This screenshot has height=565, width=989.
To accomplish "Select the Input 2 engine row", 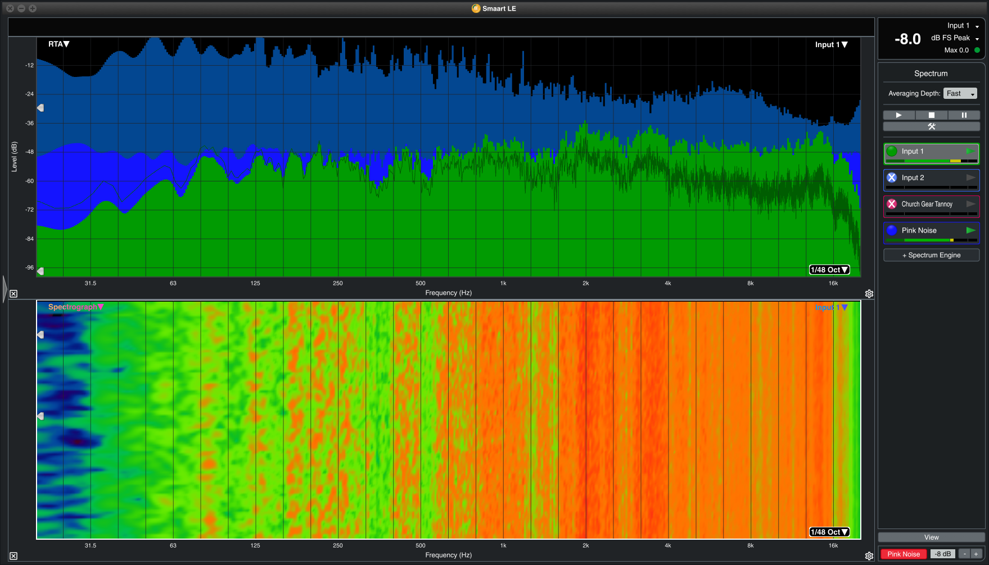I will coord(932,180).
